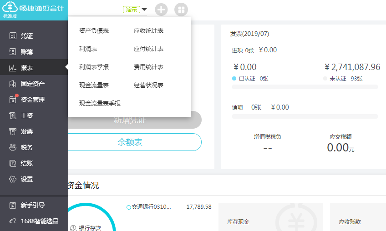Click the 未认证 93张 legend

[x=343, y=79]
